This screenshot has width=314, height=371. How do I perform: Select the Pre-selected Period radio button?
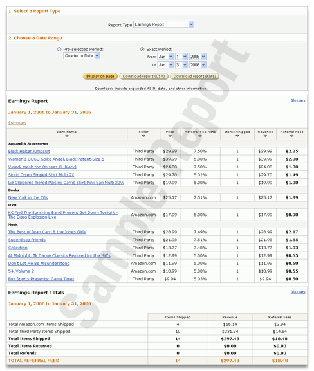(59, 50)
